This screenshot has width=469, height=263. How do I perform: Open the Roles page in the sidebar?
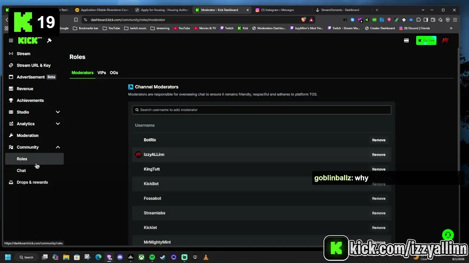(34, 159)
